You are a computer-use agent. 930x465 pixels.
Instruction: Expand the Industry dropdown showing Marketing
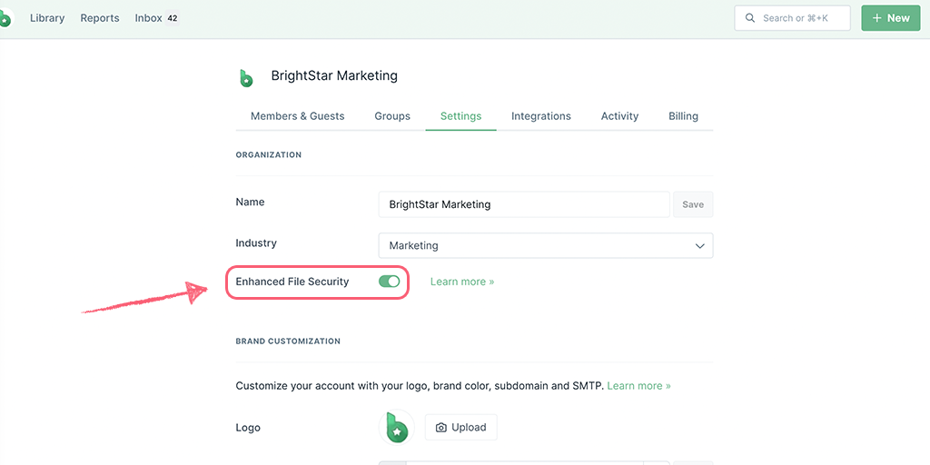(x=545, y=246)
